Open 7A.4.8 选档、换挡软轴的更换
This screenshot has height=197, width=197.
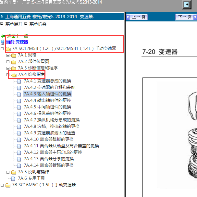point(52,126)
